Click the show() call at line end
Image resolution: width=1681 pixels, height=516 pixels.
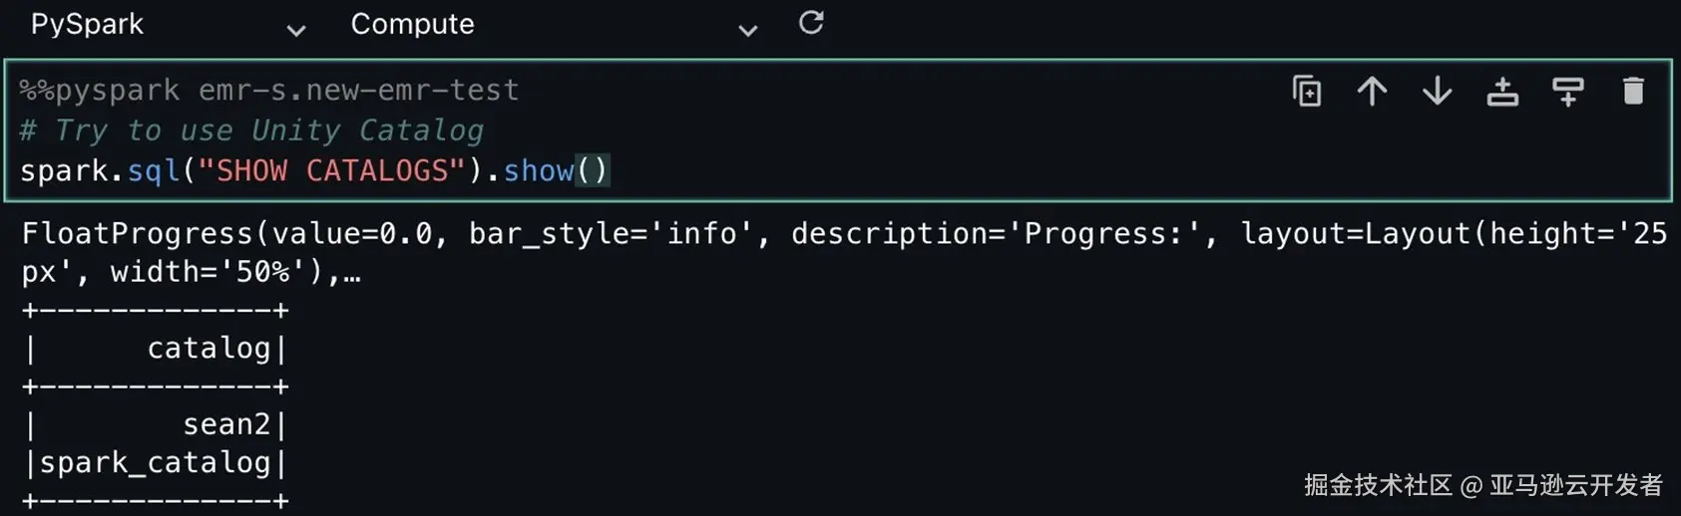(x=554, y=171)
